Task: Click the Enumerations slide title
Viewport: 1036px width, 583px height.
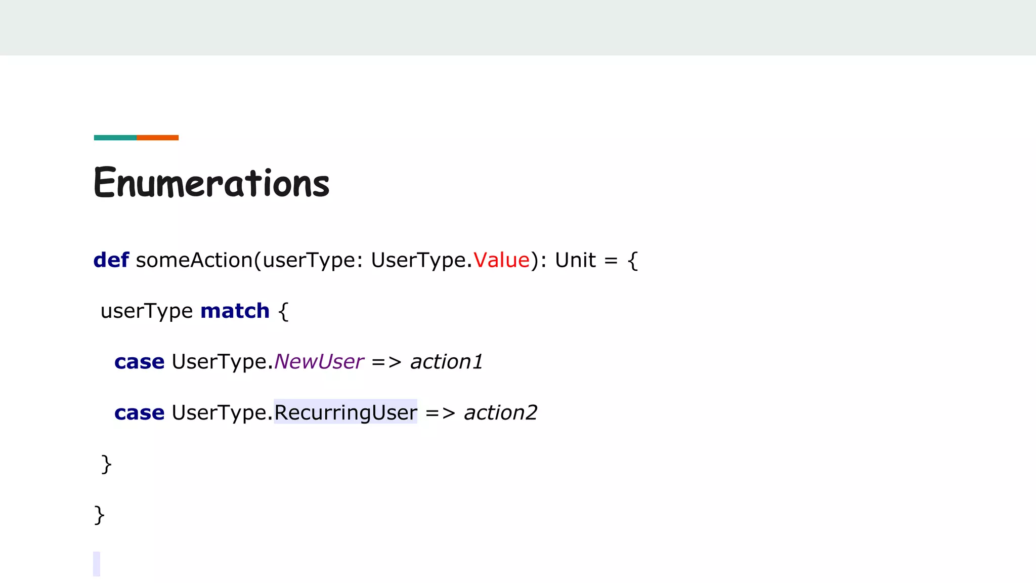Action: [x=211, y=183]
